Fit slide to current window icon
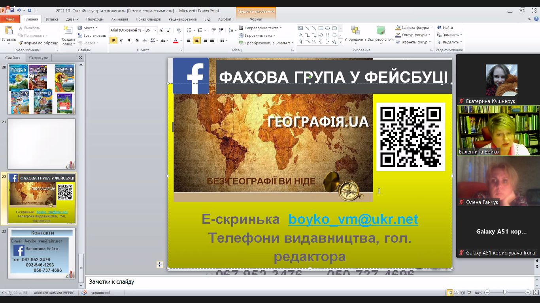The width and height of the screenshot is (540, 303). 535,292
